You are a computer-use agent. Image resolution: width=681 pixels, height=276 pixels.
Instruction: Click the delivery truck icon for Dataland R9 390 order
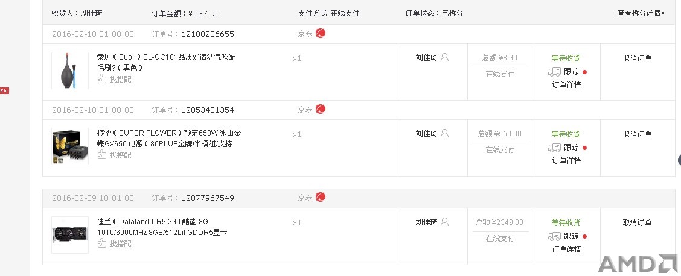point(555,237)
